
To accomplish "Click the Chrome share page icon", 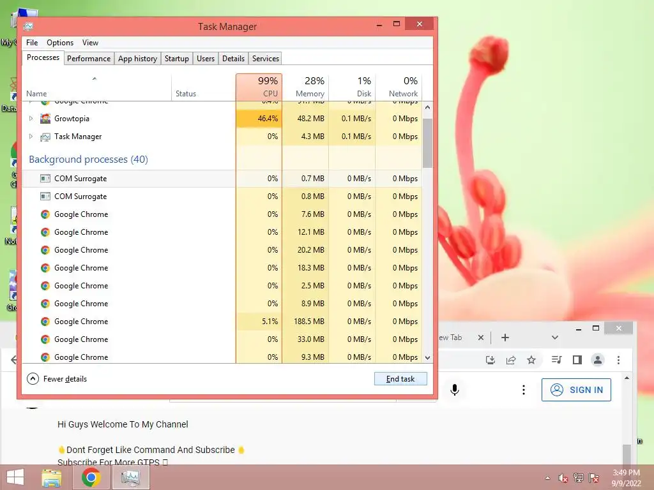I will tap(511, 360).
